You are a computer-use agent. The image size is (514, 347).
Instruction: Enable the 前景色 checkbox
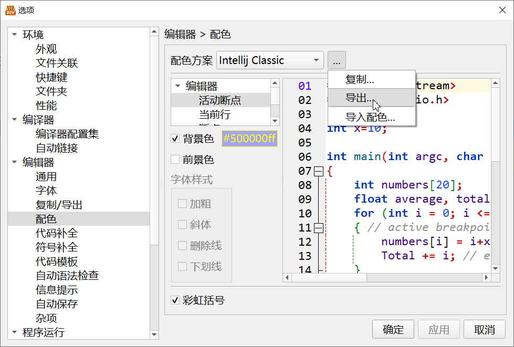tap(175, 160)
